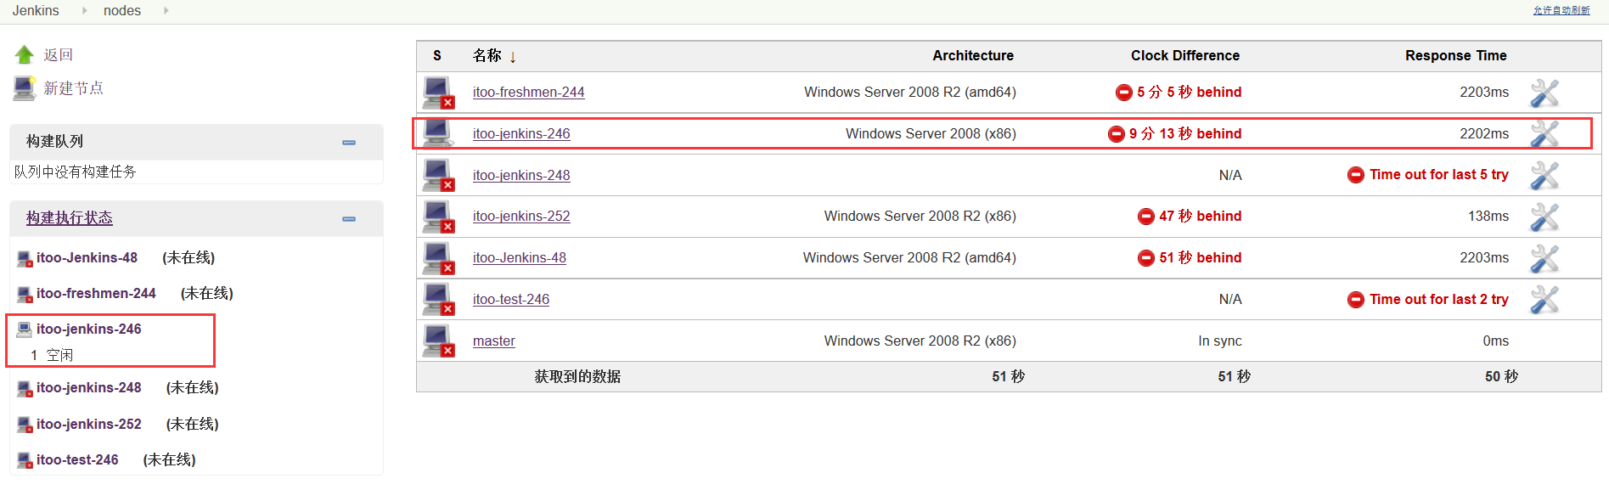Open the master node link

tap(493, 341)
